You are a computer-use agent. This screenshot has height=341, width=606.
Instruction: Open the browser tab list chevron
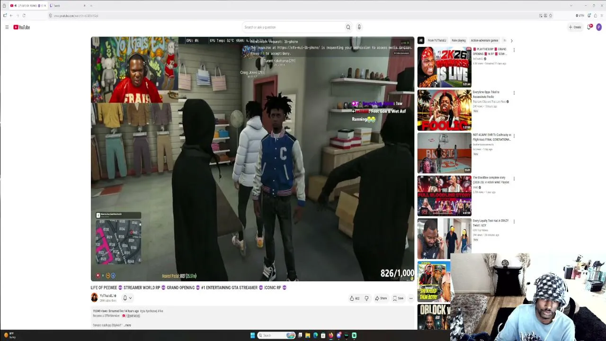click(x=571, y=6)
